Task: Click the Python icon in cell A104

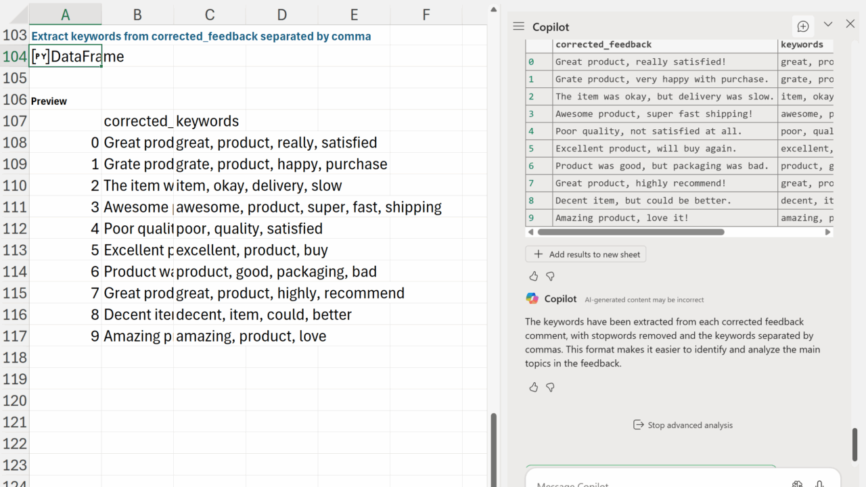Action: (x=40, y=57)
